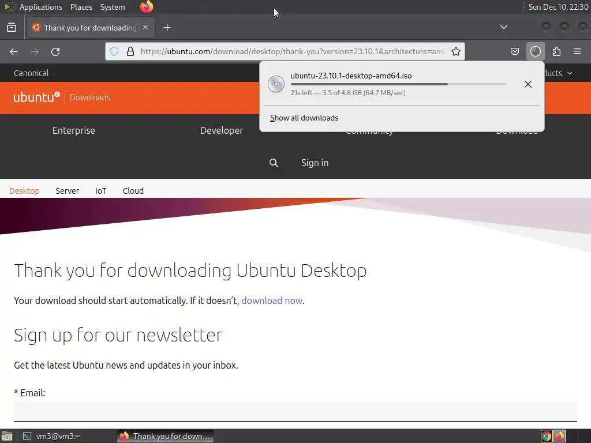Click the search magnifier icon

[274, 163]
